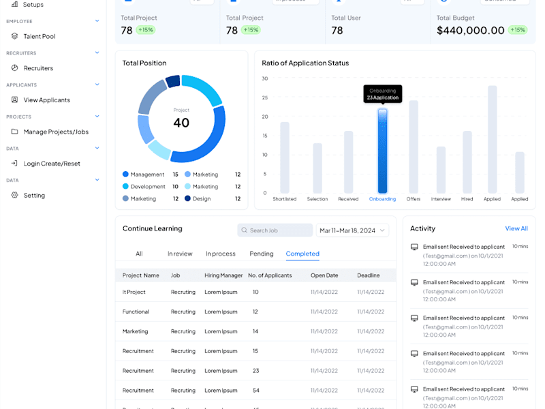Open Manage Projects/Jobs page

tap(56, 132)
